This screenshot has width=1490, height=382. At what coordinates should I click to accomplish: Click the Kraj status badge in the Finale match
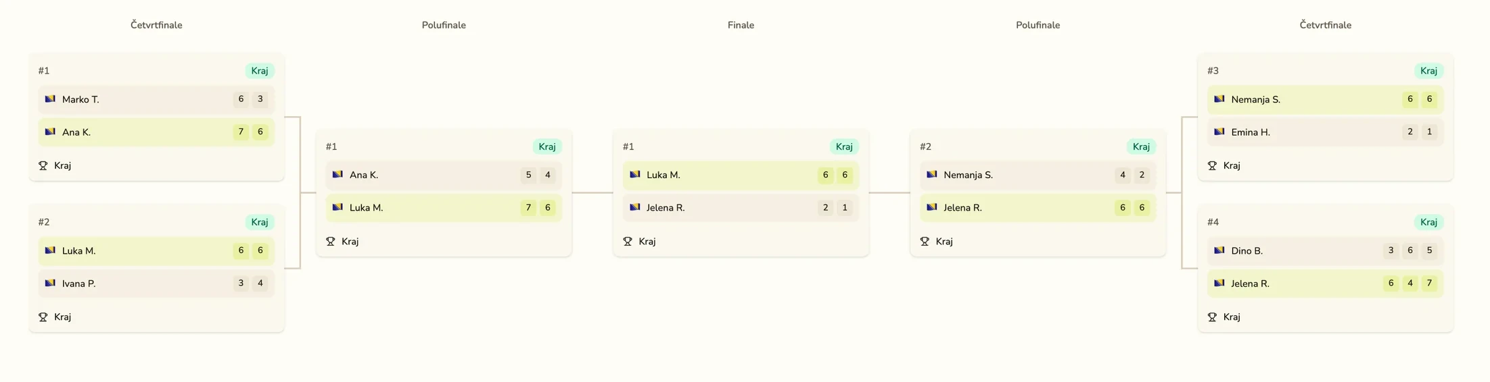pyautogui.click(x=844, y=146)
